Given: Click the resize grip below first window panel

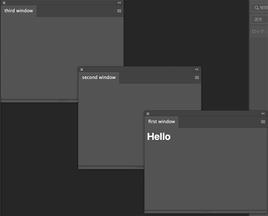Looking at the screenshot, I should [x=206, y=211].
